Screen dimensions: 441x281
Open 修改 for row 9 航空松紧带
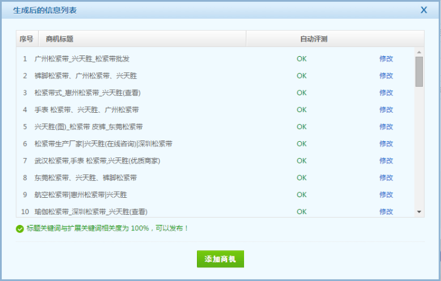(x=386, y=195)
